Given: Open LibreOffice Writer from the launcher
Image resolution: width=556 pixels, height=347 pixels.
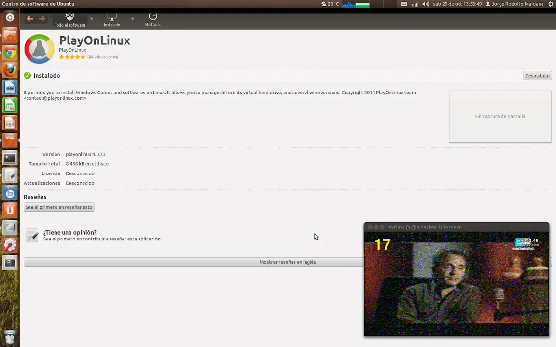Looking at the screenshot, I should coord(10,88).
